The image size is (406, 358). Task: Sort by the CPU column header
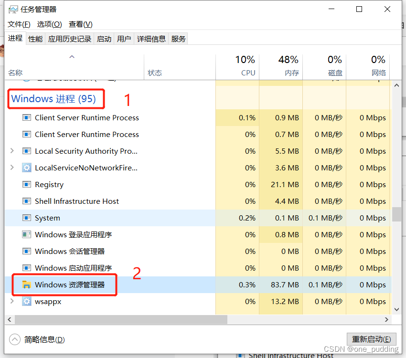[237, 67]
